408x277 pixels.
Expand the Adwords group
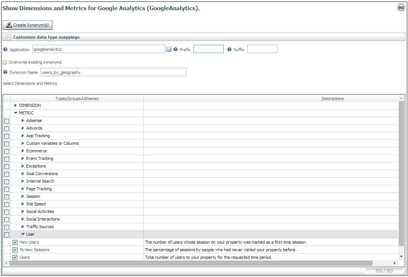(23, 128)
